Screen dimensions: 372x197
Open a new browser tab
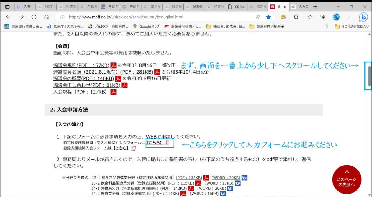point(315,7)
